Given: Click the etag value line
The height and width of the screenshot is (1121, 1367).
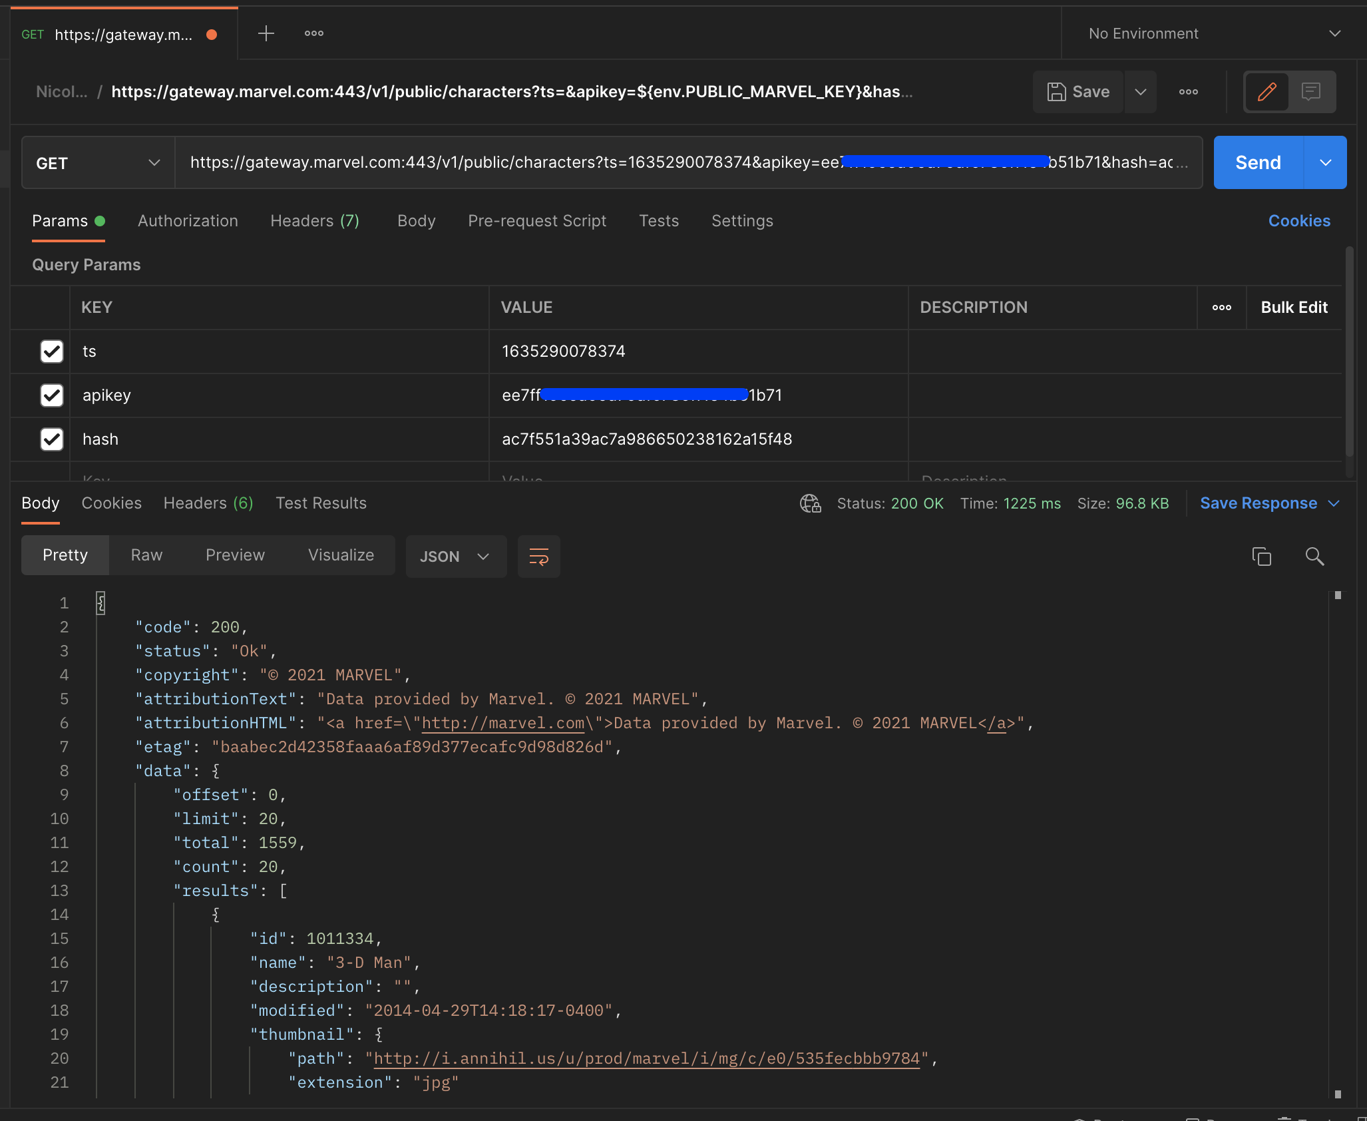Looking at the screenshot, I should (378, 747).
